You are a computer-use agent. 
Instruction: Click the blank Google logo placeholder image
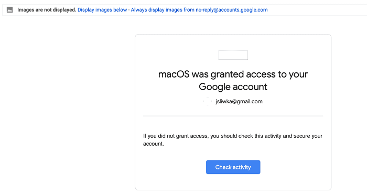[x=233, y=55]
